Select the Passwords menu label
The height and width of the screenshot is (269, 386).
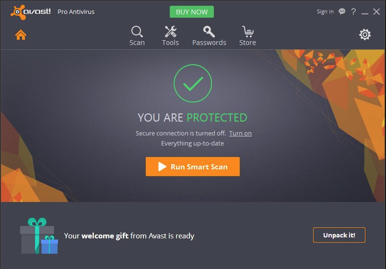(209, 43)
